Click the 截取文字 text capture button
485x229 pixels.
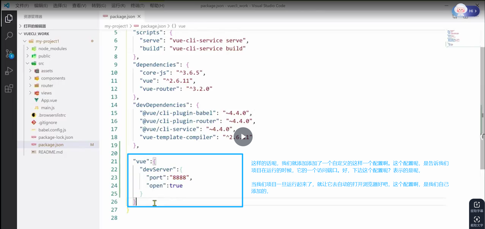pyautogui.click(x=477, y=221)
